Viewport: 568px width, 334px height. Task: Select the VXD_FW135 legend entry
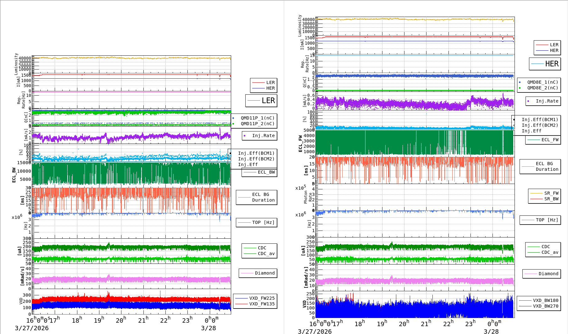[262, 304]
